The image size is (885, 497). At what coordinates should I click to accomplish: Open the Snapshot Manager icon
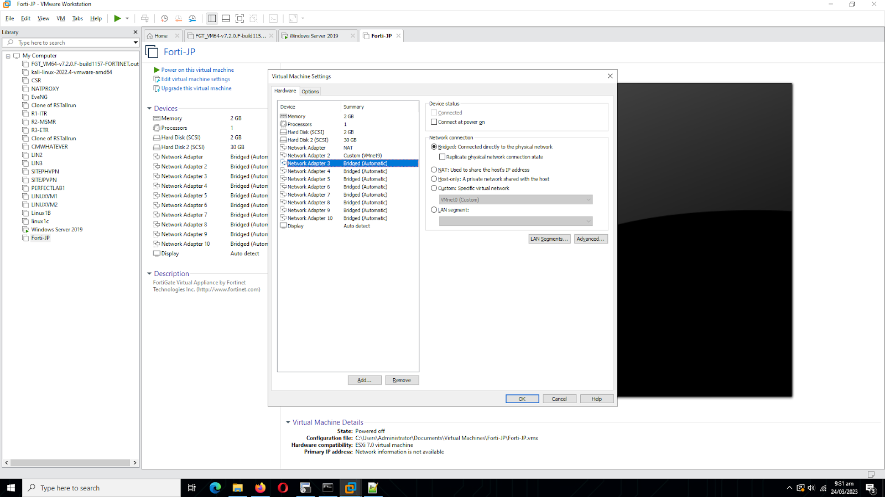click(192, 18)
